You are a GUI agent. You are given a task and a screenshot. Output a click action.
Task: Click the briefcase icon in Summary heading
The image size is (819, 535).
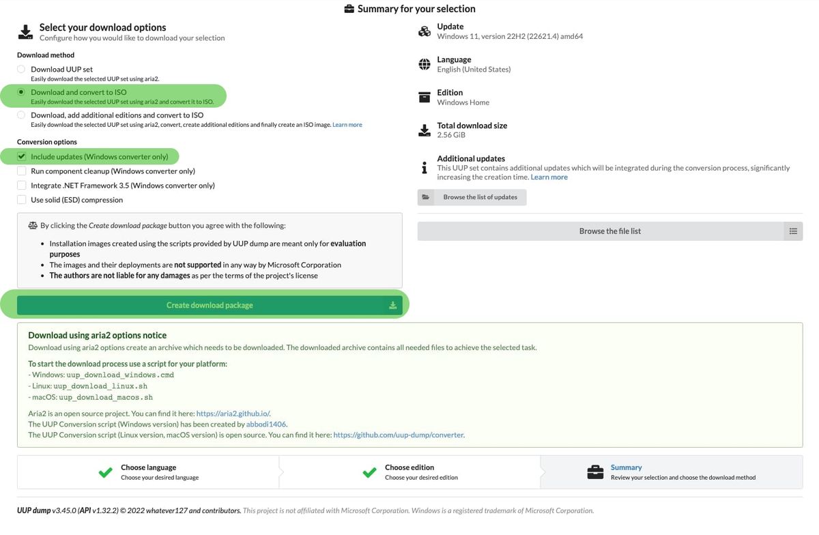pos(349,9)
